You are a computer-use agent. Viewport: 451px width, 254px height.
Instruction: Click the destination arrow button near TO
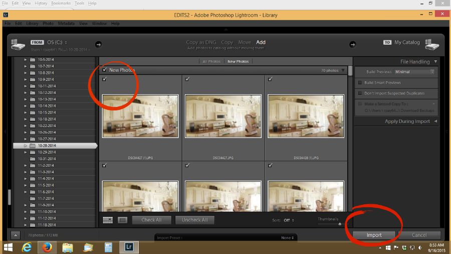352,44
